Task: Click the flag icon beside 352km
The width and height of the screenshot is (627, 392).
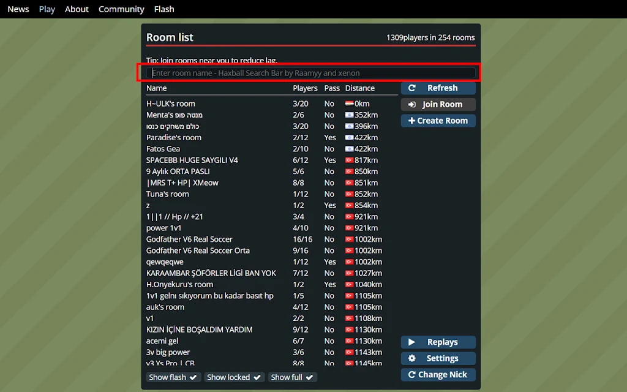Action: [x=350, y=115]
